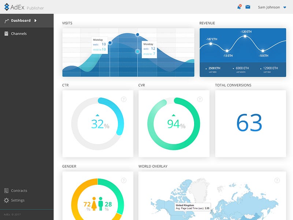Expand the arrow beside Dashboard
This screenshot has width=293, height=220.
pos(35,21)
